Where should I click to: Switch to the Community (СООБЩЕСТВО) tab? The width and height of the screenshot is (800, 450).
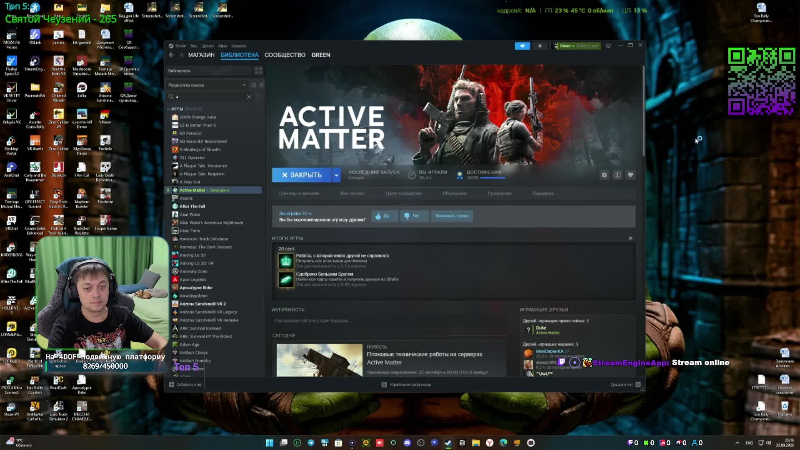[285, 55]
